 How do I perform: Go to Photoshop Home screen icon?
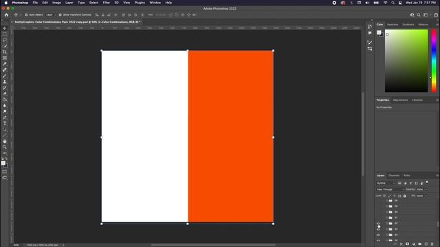(x=6, y=15)
